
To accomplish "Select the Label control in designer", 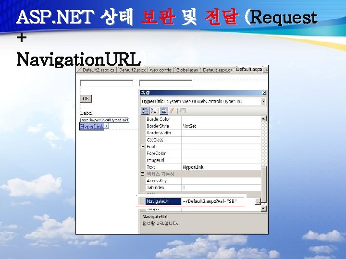I will 86,113.
